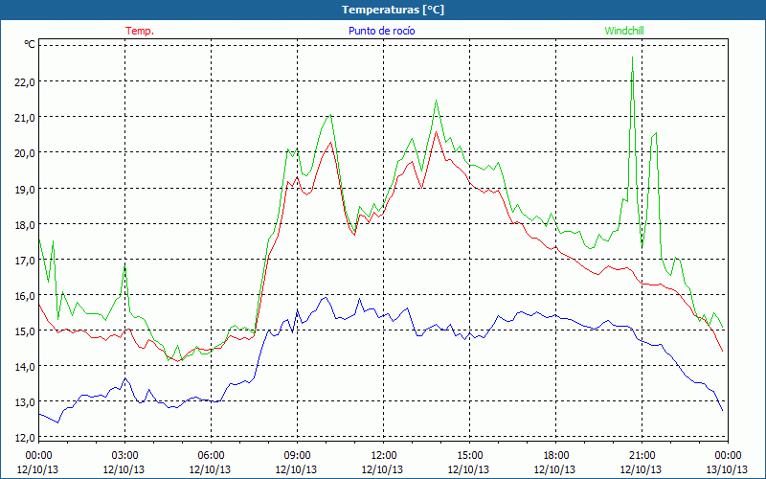Click the green Windchill legend label

(624, 31)
